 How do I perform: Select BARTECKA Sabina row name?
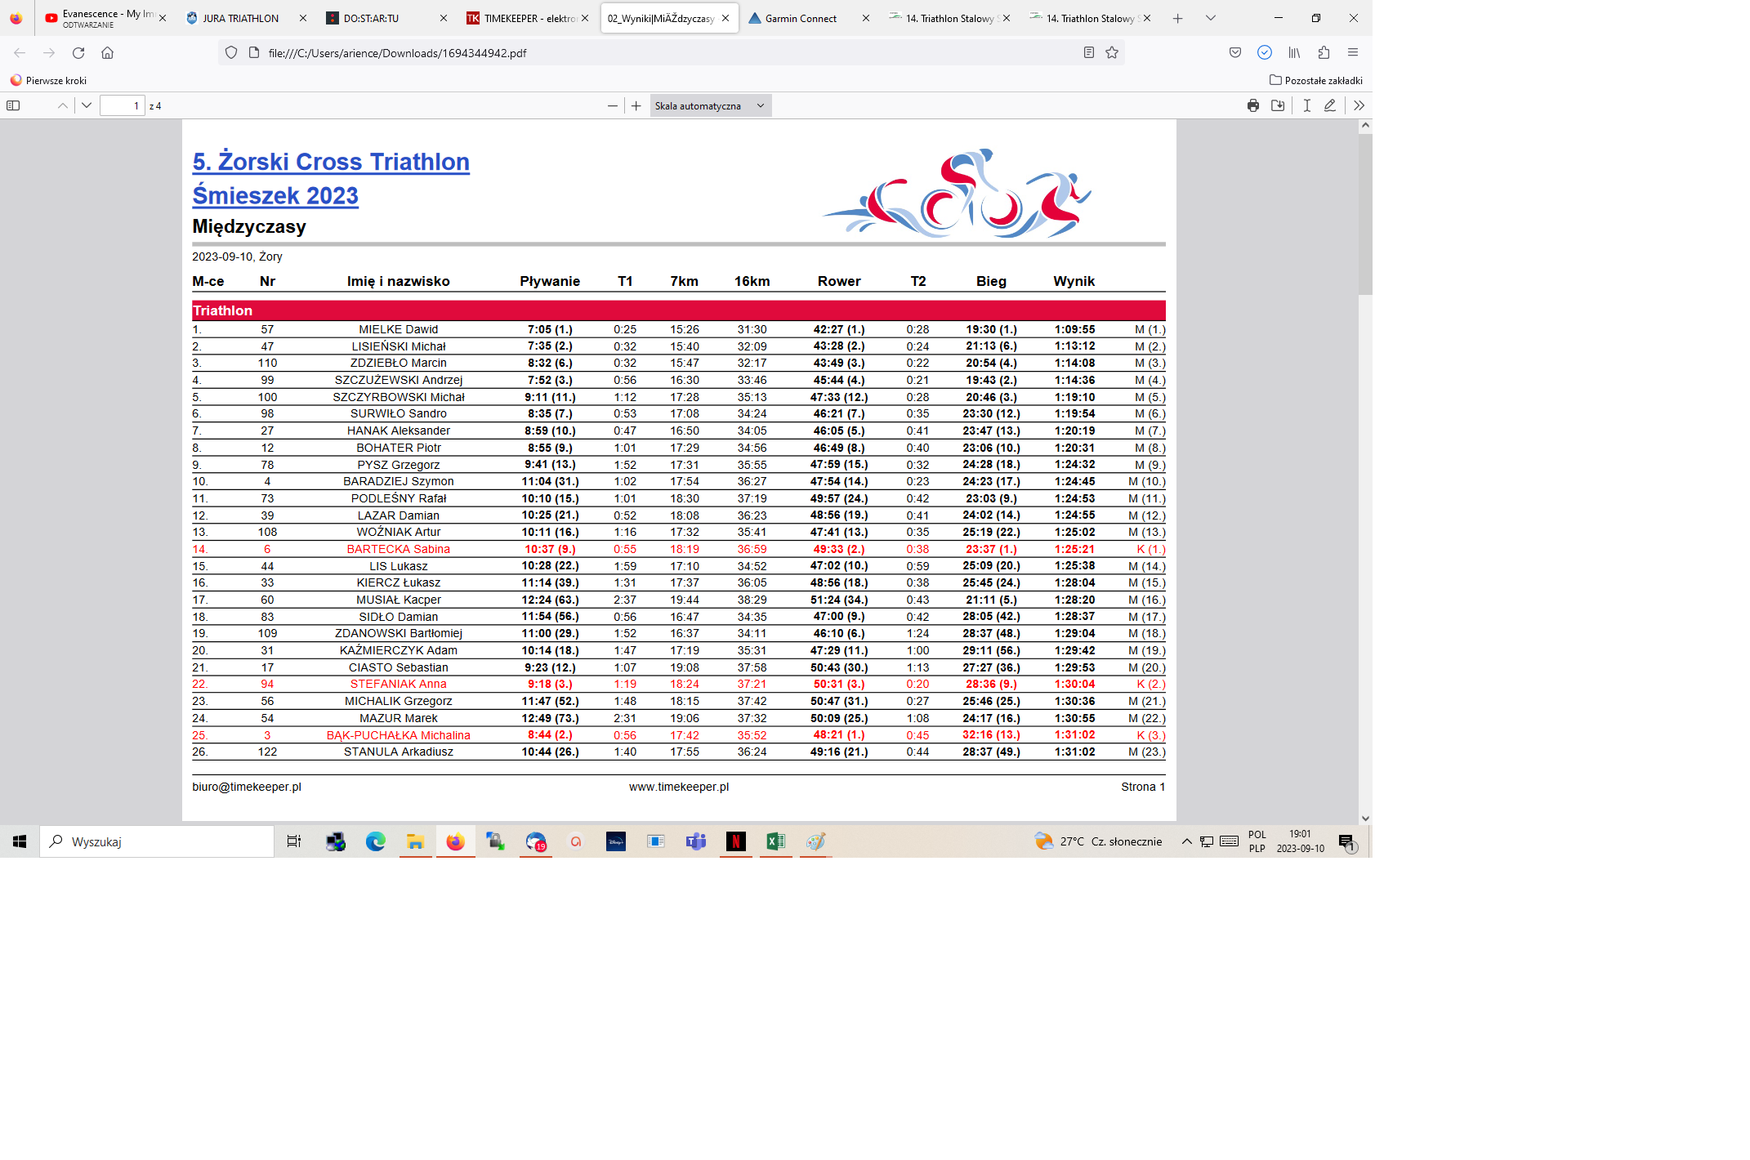coord(399,549)
